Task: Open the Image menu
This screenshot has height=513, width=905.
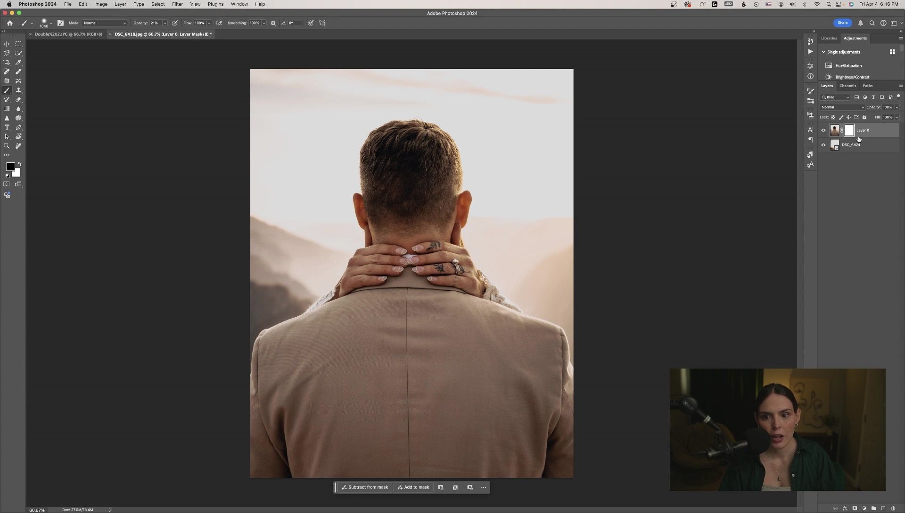Action: point(100,4)
